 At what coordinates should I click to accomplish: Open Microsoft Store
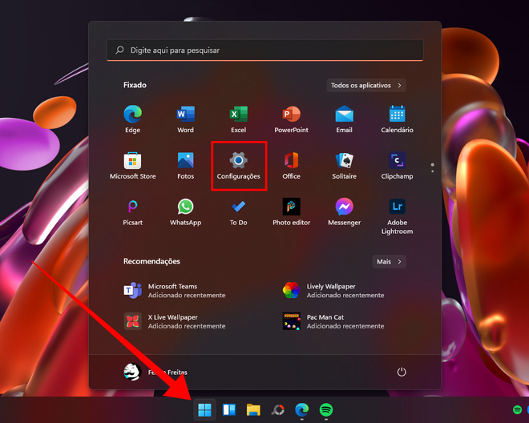coord(132,165)
